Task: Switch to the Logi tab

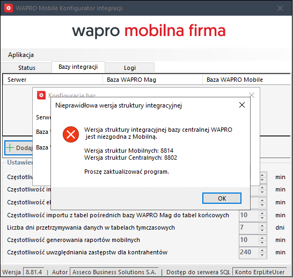Action: 130,68
